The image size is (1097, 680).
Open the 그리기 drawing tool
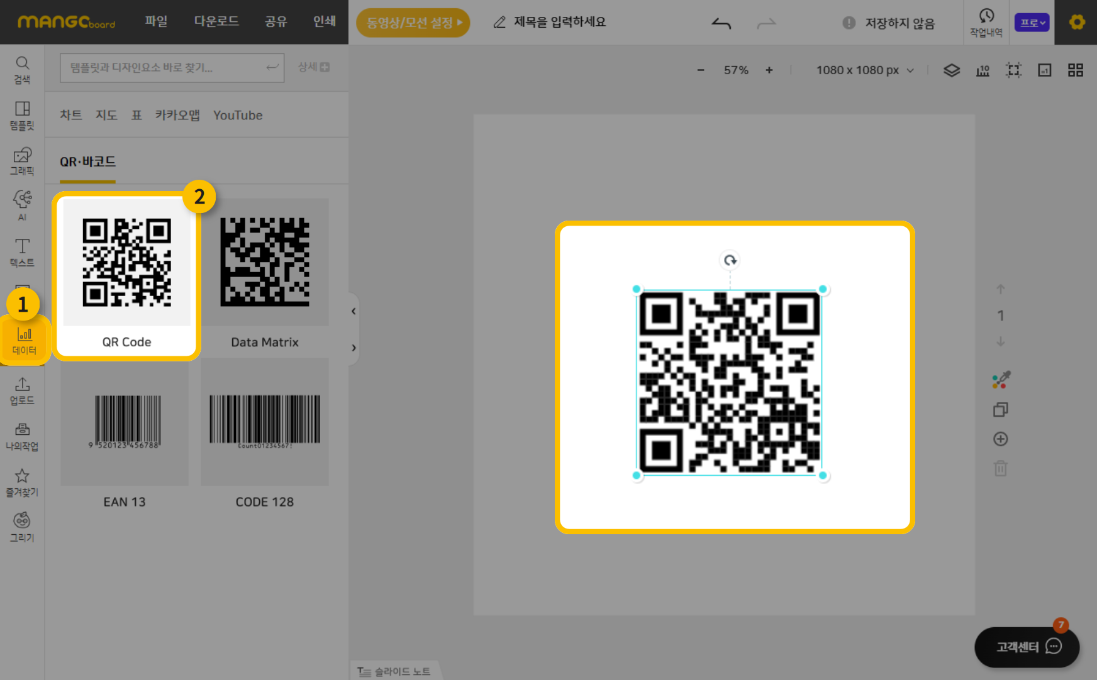tap(22, 528)
